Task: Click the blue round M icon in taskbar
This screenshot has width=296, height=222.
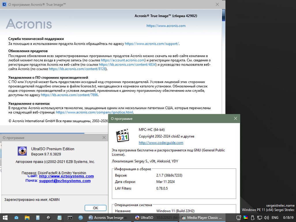Action: tap(81, 218)
